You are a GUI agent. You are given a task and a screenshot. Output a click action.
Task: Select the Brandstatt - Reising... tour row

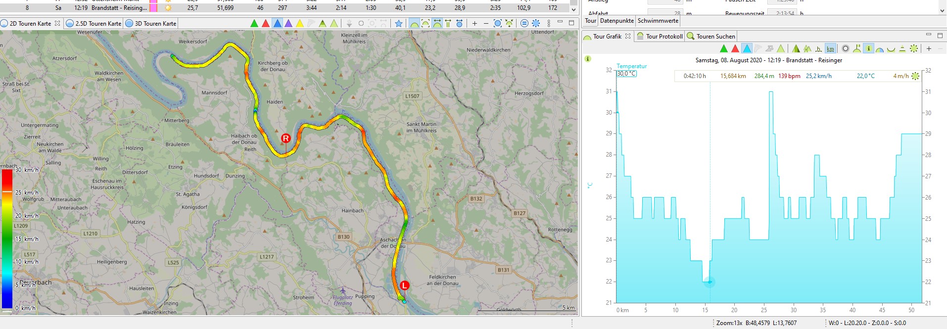pos(288,8)
